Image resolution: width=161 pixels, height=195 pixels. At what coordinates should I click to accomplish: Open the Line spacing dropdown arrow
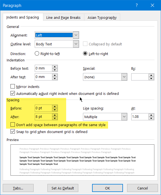pos(124,117)
